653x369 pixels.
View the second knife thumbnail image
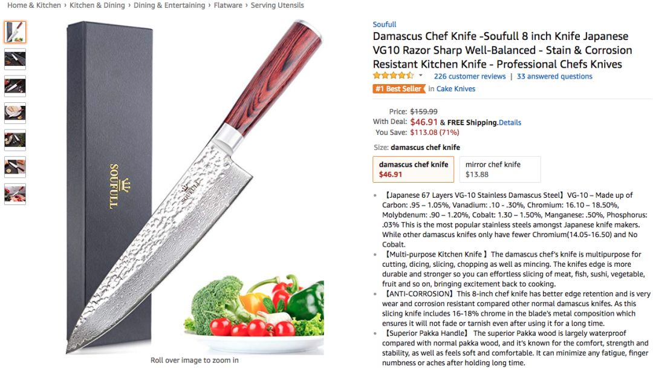15,59
